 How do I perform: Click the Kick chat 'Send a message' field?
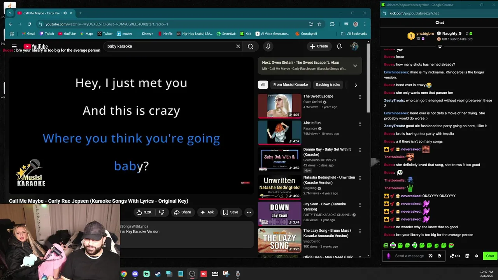[409, 256]
